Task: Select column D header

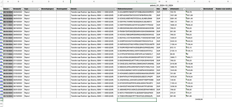Action: (49, 1)
